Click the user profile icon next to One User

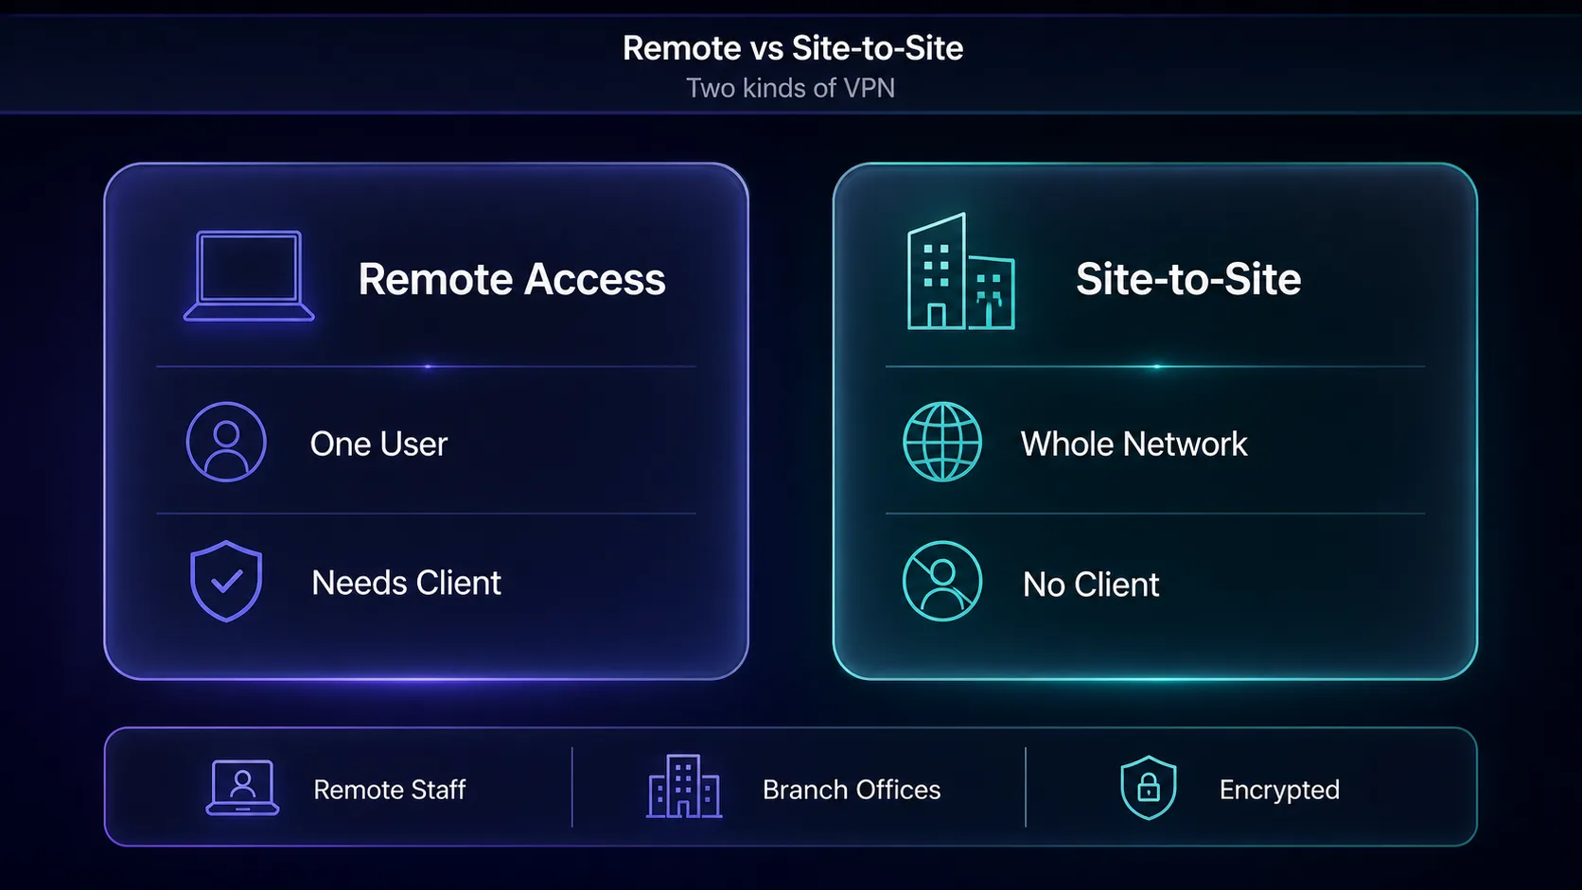pos(226,442)
